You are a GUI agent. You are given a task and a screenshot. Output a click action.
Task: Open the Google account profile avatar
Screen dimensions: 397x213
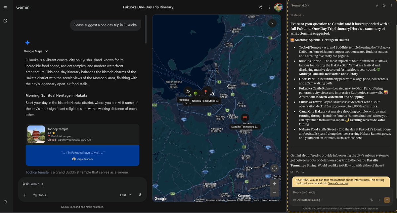point(279,7)
